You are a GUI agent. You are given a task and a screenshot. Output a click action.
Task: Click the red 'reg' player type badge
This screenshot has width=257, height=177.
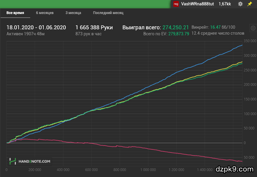176,4
